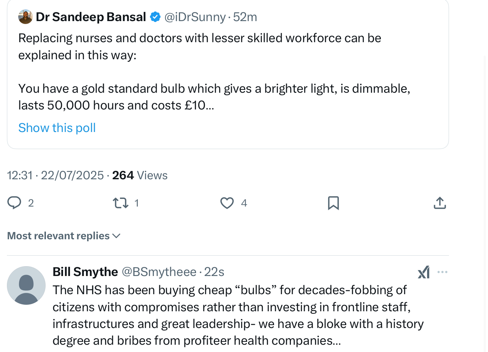Open the three-dot menu on Bill Smythe's reply
This screenshot has height=352, width=488.
442,272
